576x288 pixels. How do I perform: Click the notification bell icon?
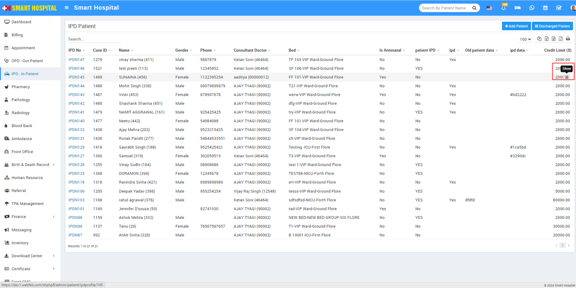[503, 8]
